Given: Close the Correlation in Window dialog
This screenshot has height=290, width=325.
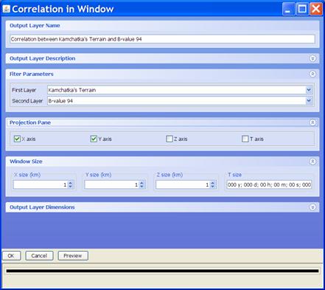Looking at the screenshot, I should point(316,9).
